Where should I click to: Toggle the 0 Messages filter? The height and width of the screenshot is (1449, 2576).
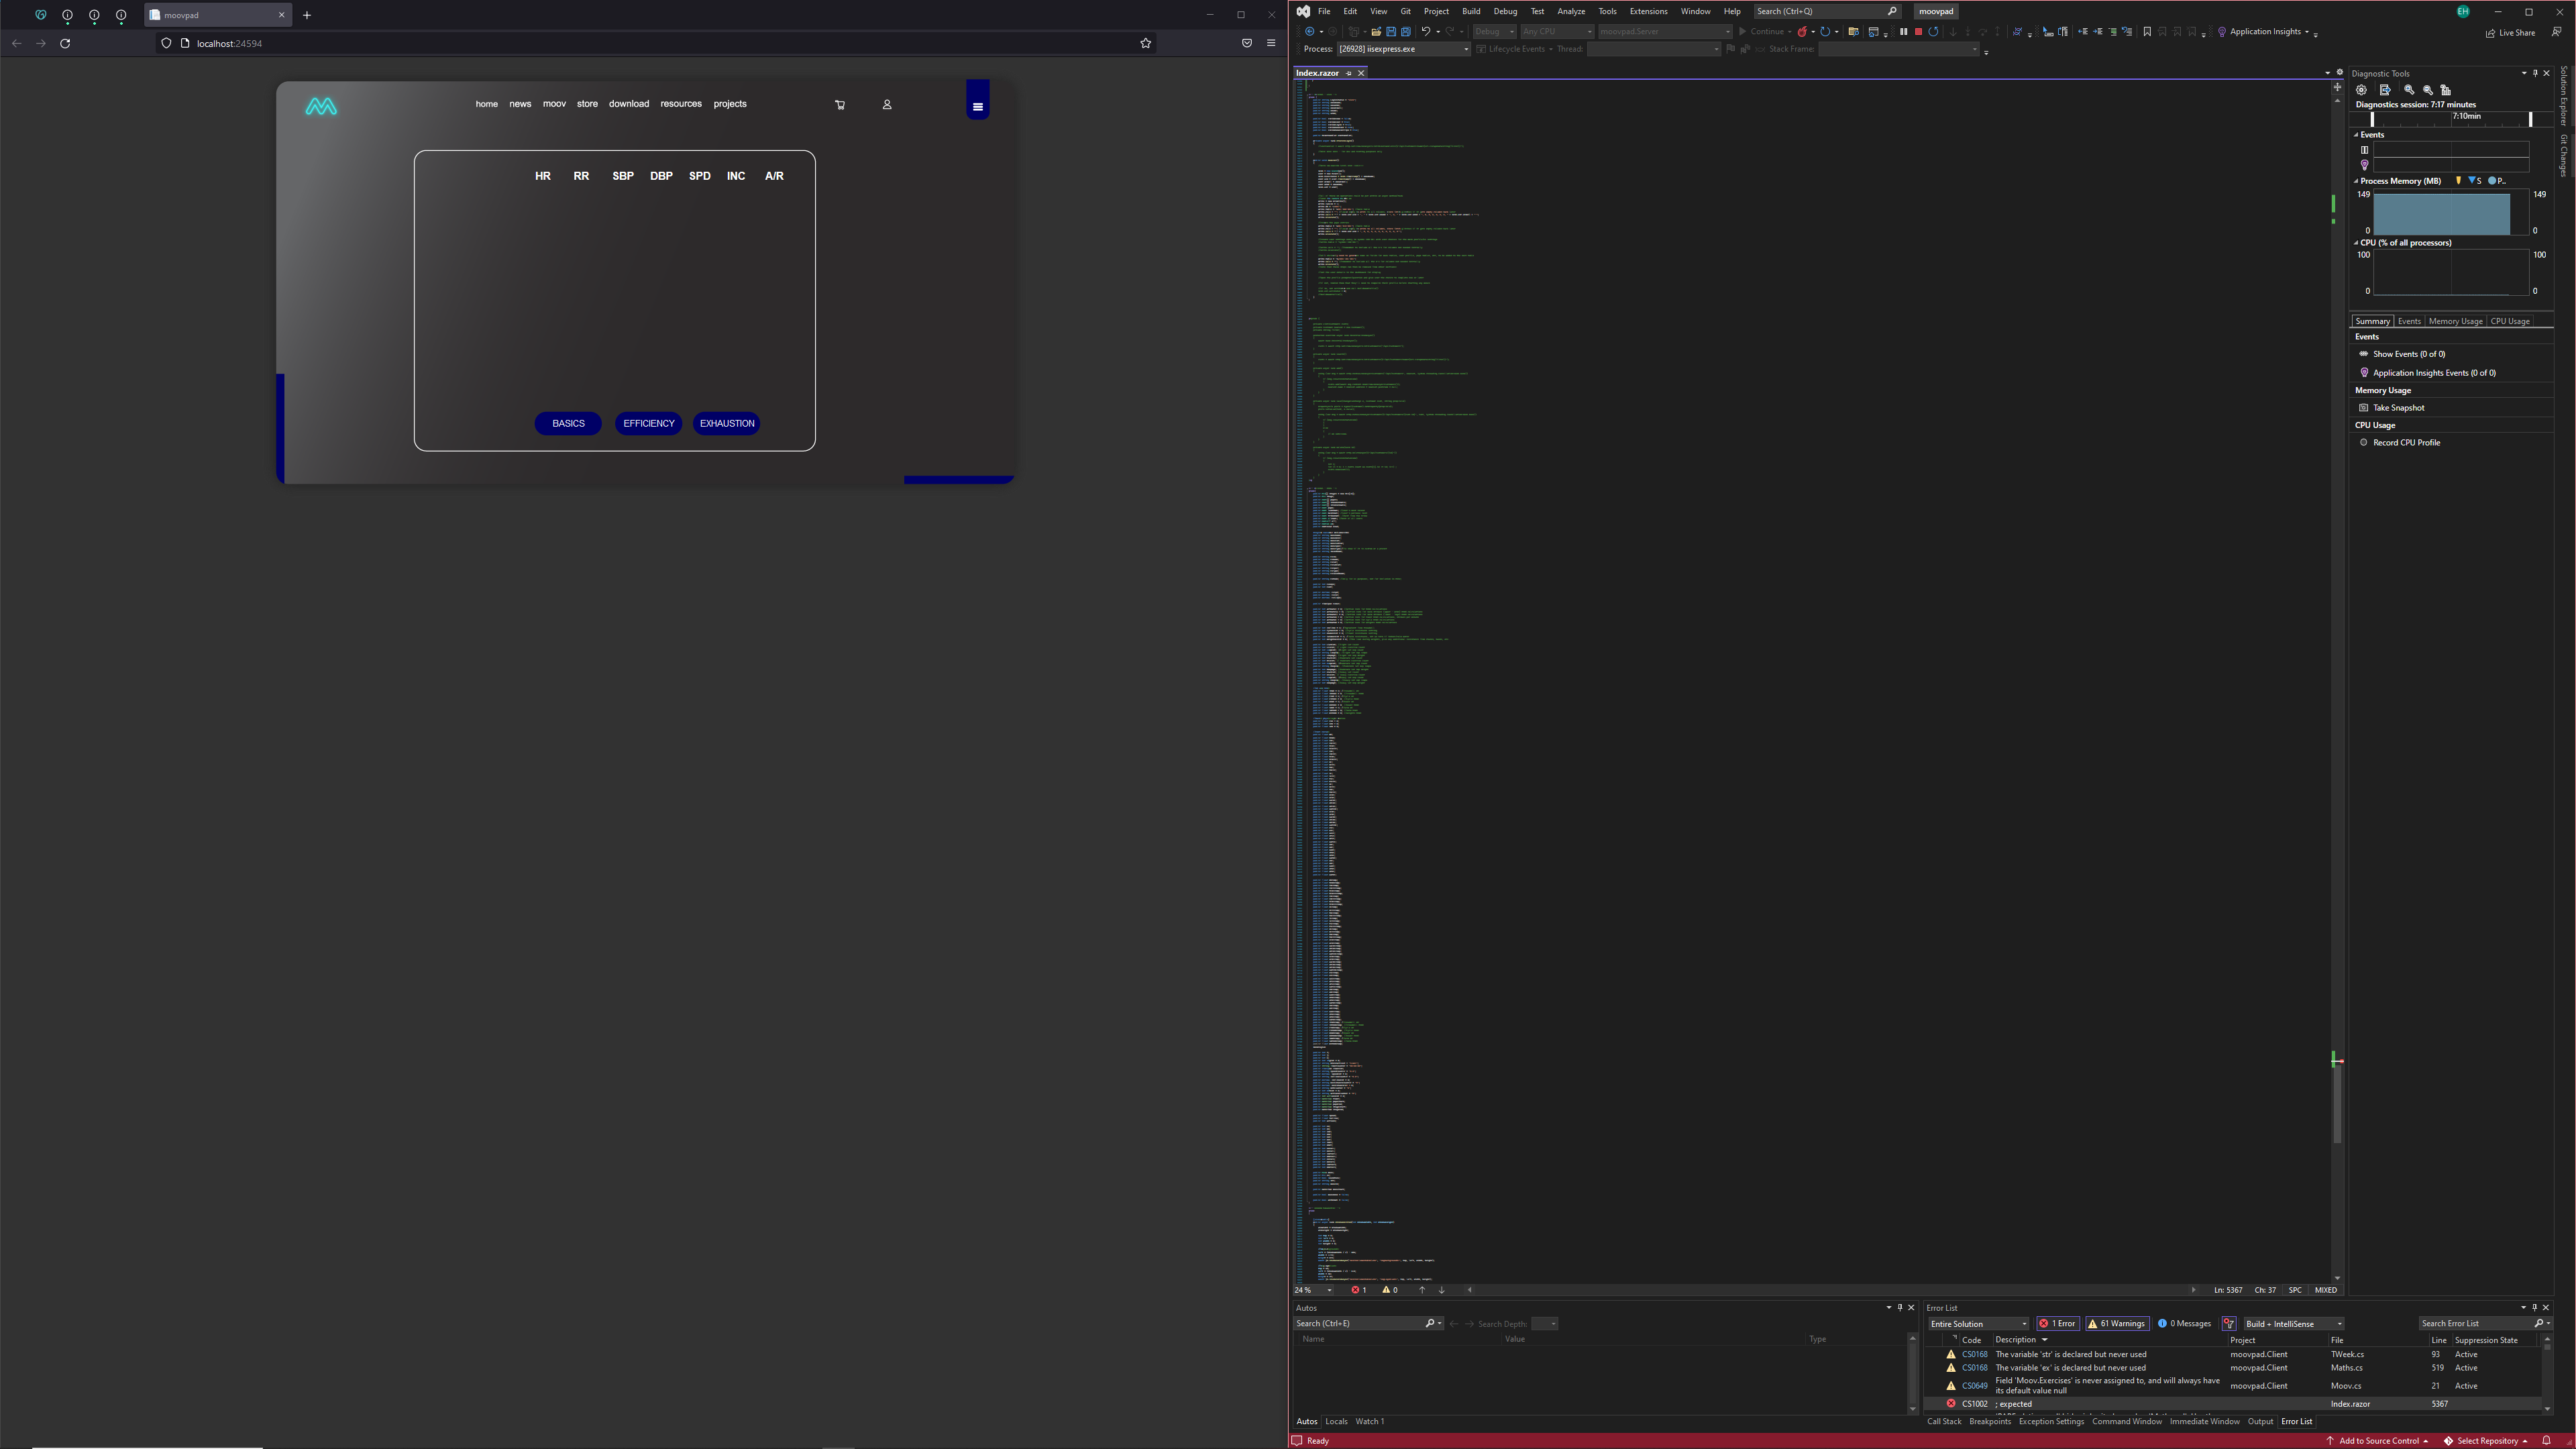(x=2184, y=1324)
